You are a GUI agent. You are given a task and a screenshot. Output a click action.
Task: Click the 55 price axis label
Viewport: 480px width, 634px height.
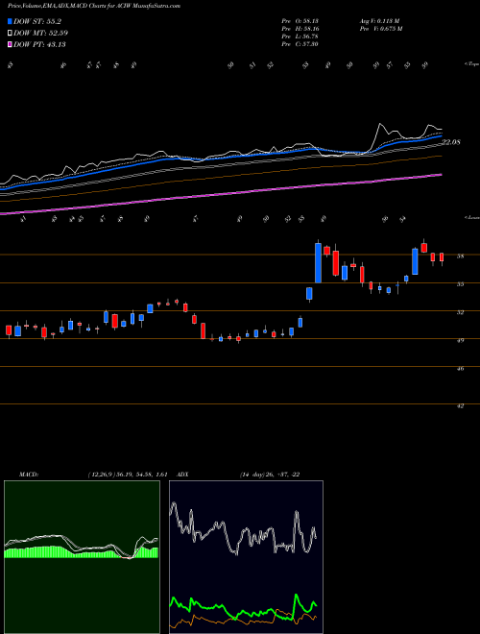click(x=460, y=283)
